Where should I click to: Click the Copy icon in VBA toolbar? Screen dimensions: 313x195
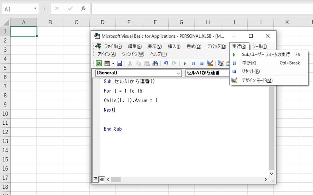pyautogui.click(x=138, y=63)
